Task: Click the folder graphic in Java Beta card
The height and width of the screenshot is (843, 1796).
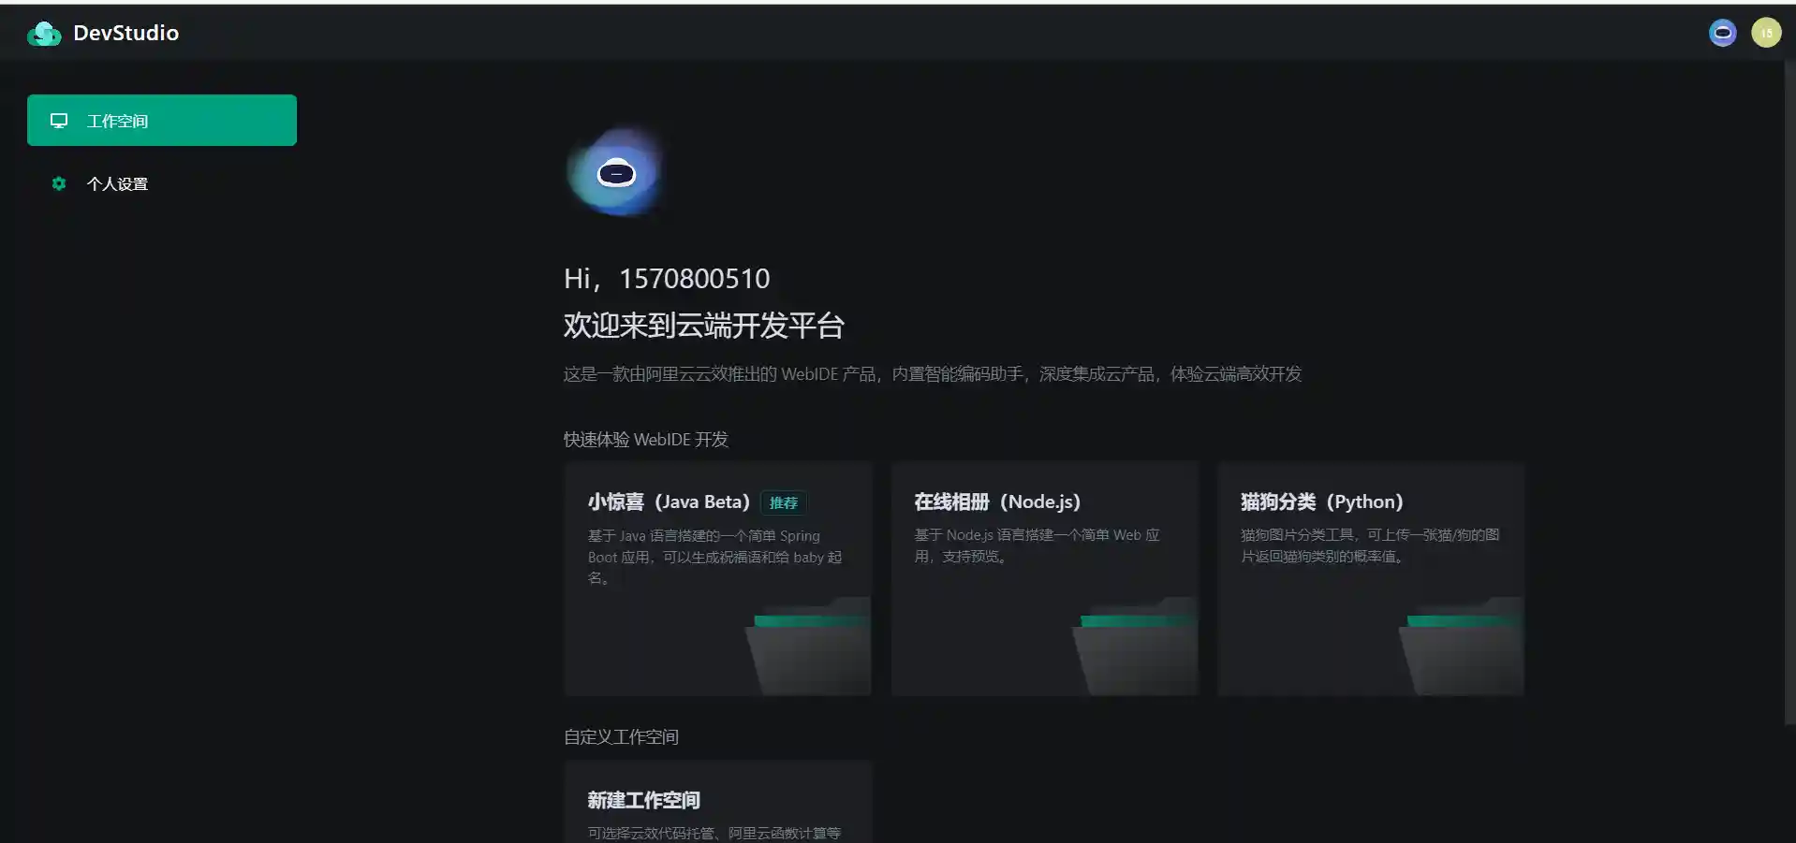Action: click(x=809, y=649)
